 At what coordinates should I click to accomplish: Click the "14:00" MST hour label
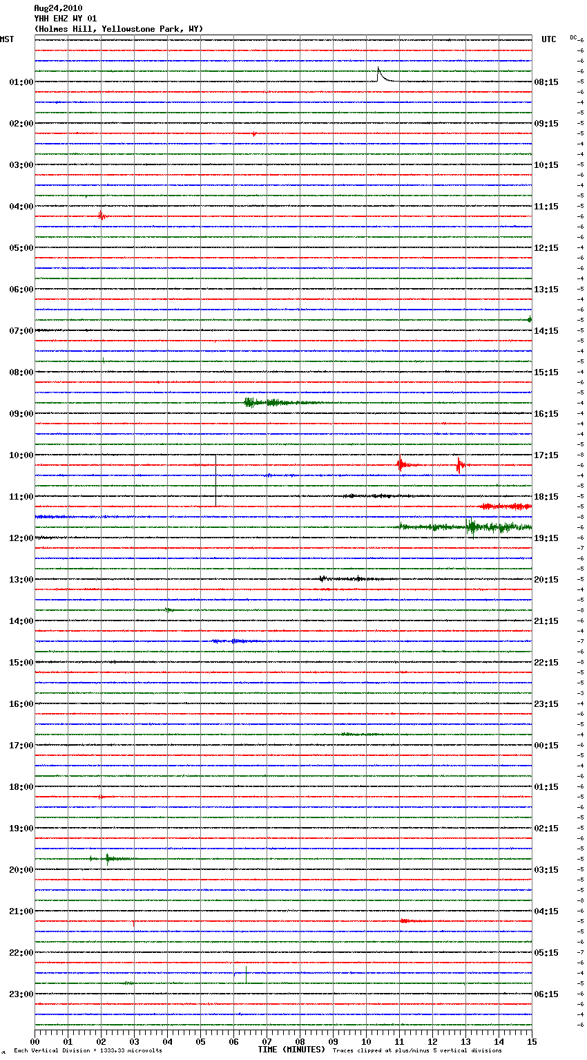tap(21, 621)
